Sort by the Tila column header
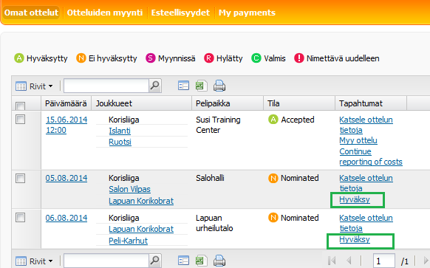 point(299,103)
